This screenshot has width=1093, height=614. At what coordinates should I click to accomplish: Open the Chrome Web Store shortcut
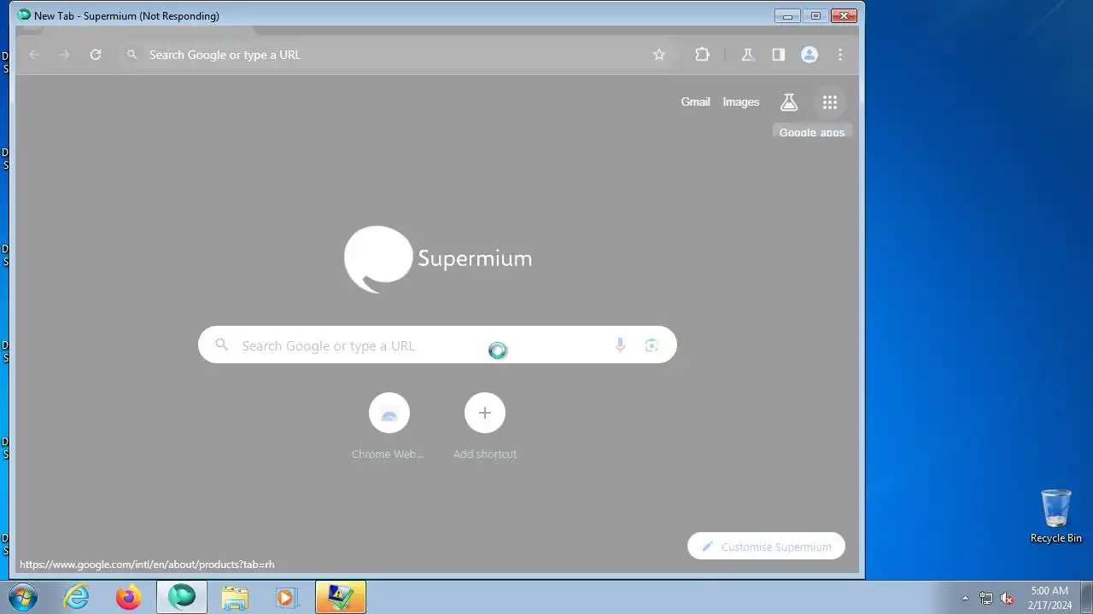click(x=389, y=426)
